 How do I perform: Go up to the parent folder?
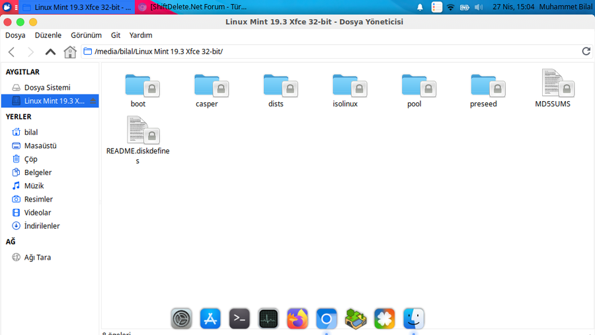50,52
